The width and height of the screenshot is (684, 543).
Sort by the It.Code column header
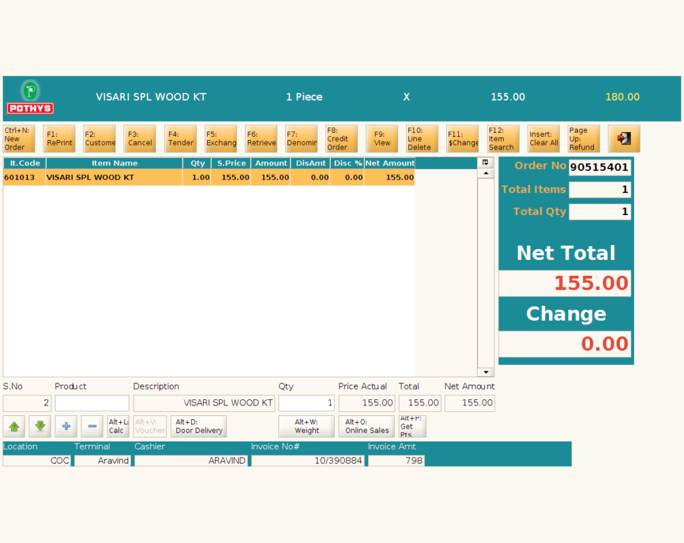(25, 163)
